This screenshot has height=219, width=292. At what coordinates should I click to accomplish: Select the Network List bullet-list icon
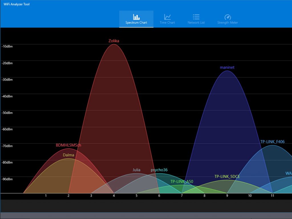point(196,17)
